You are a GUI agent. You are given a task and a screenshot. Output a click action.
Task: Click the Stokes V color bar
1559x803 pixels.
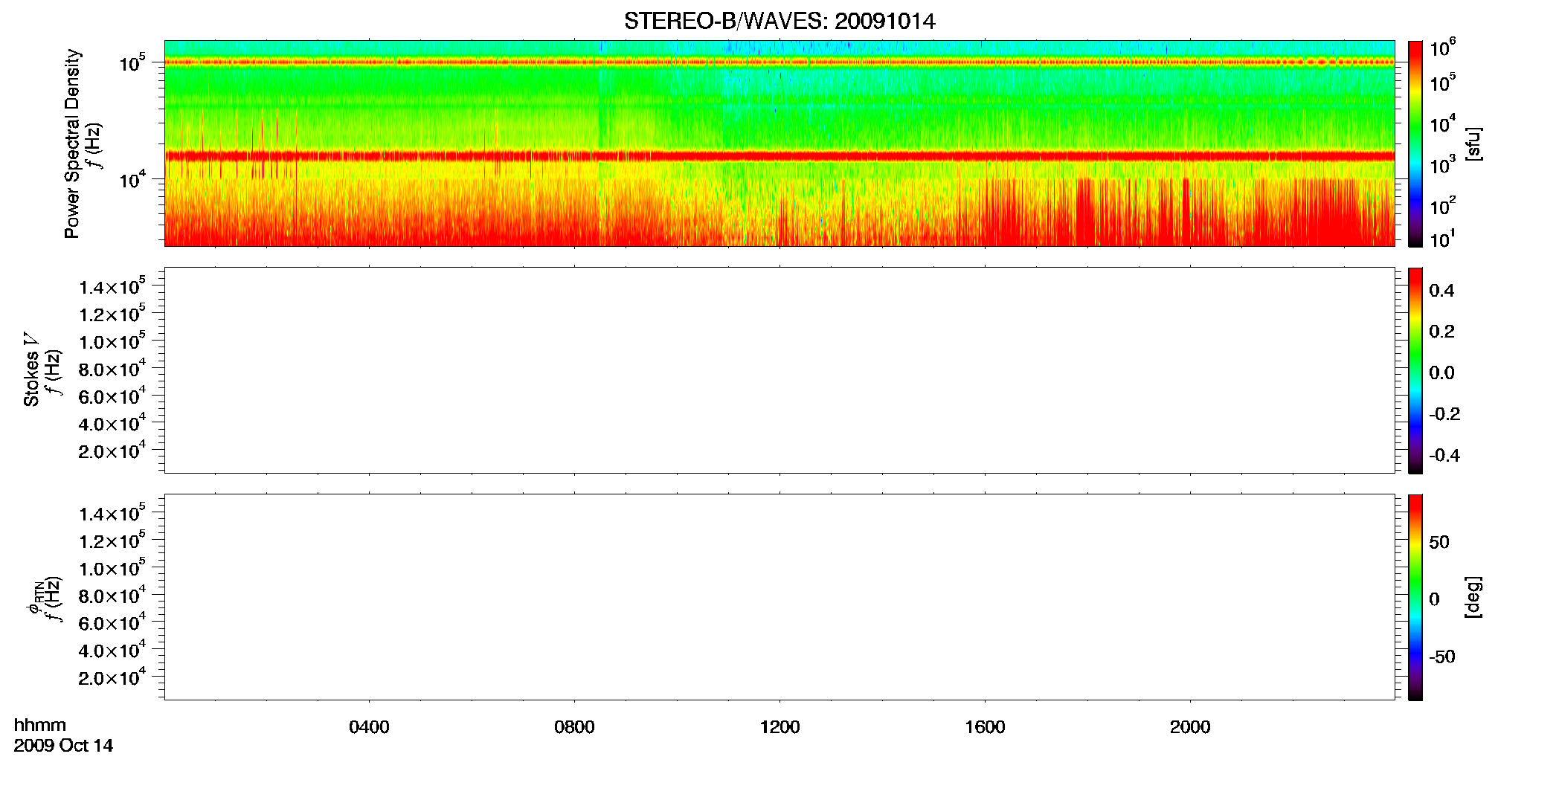1415,370
